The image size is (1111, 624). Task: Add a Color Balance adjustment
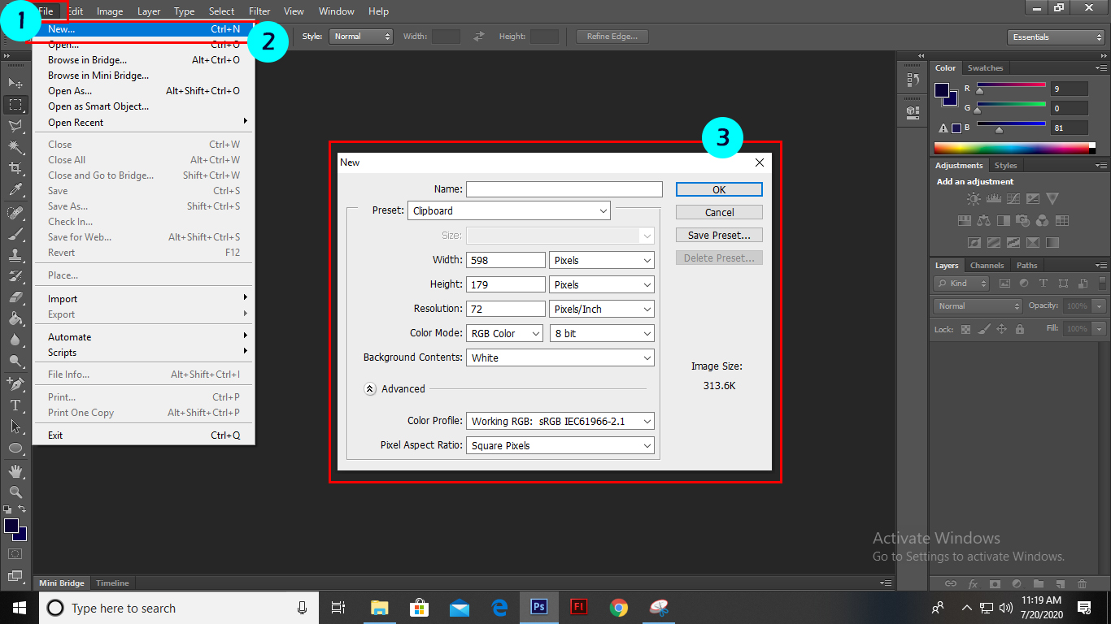point(983,220)
